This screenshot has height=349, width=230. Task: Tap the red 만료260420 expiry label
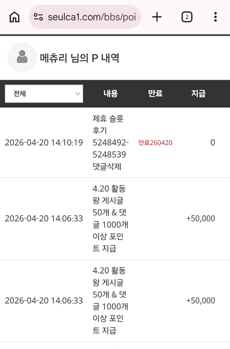pyautogui.click(x=155, y=143)
